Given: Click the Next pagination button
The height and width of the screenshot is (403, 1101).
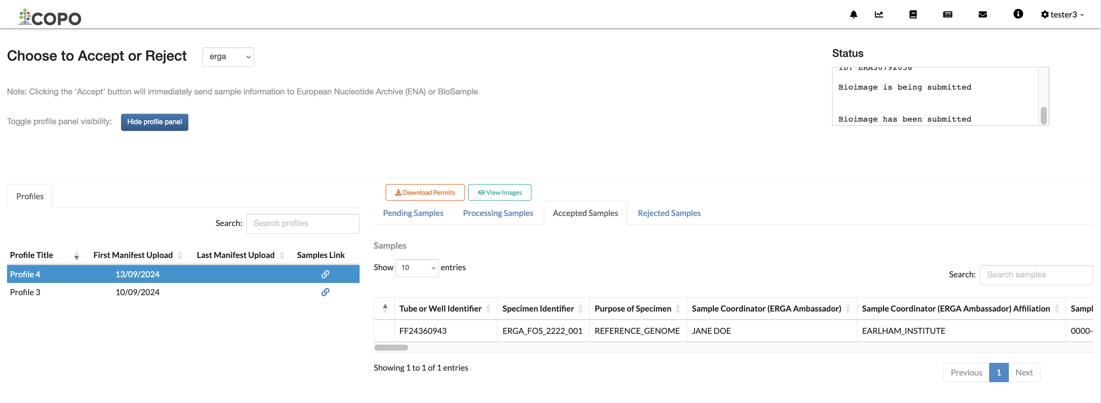Looking at the screenshot, I should click(1024, 373).
